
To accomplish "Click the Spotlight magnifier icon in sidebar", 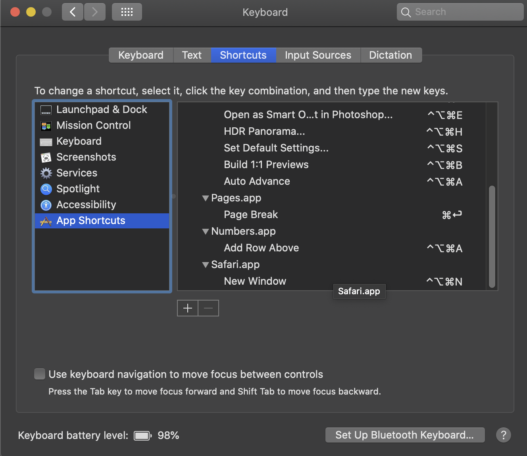I will tap(46, 189).
